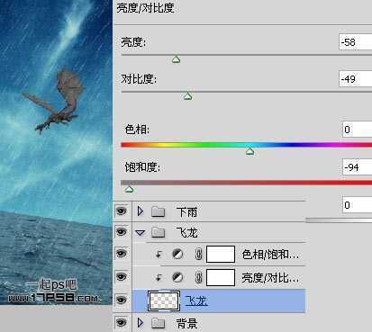Click the 色相 hue slider handle
The height and width of the screenshot is (332, 372).
point(250,151)
